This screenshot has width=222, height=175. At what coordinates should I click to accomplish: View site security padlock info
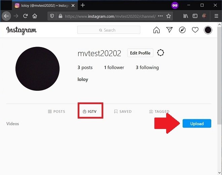pyautogui.click(x=61, y=16)
